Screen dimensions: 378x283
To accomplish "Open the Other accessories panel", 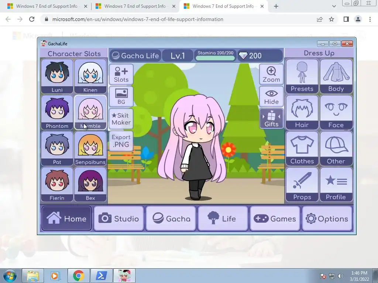I will [x=336, y=148].
